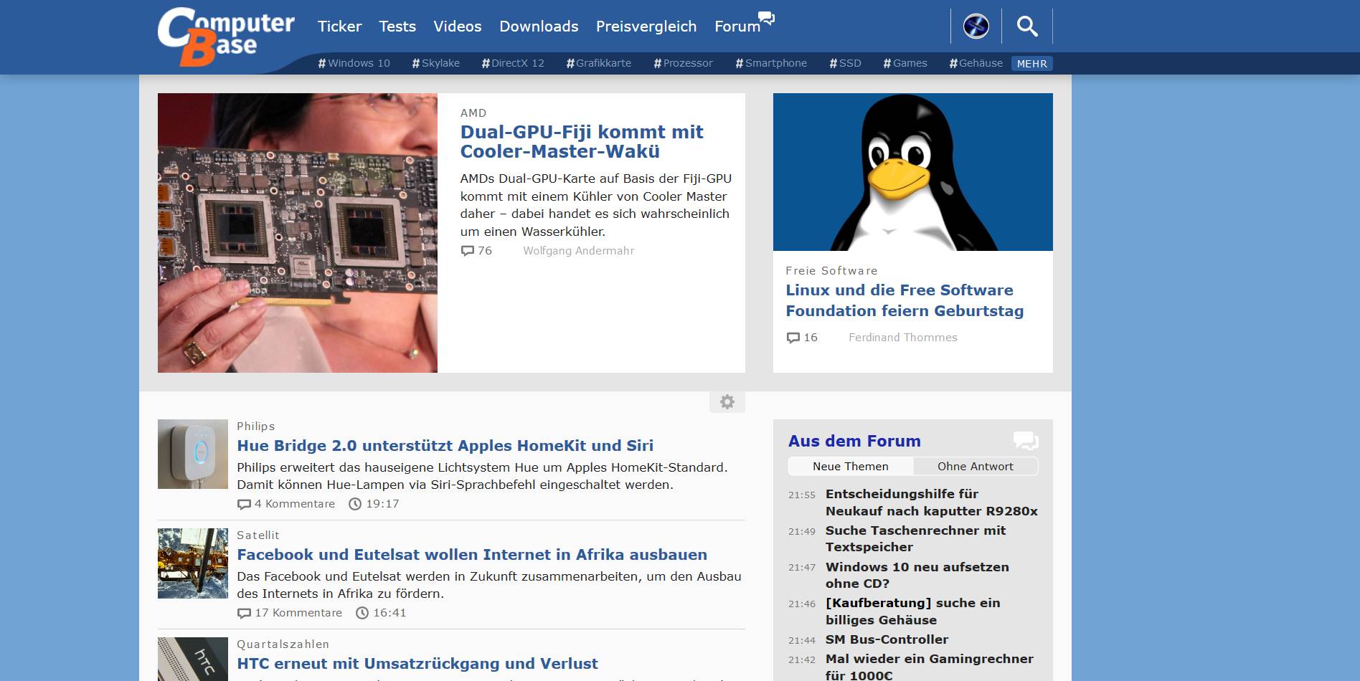The height and width of the screenshot is (681, 1360).
Task: Select the #Prozessor tag
Action: click(x=684, y=63)
